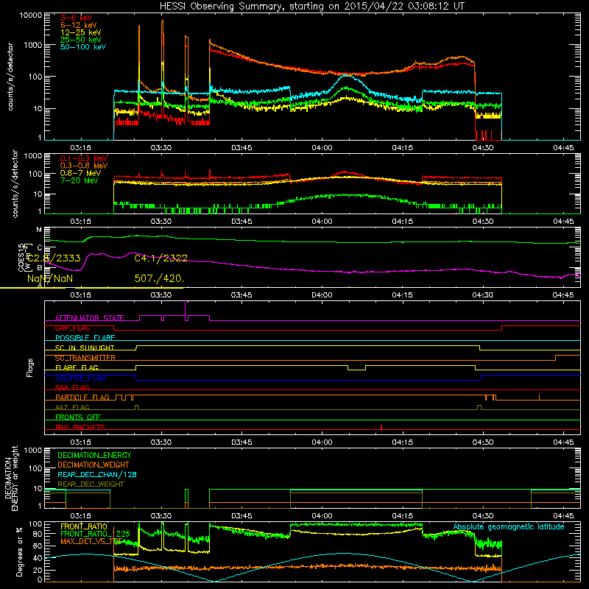This screenshot has width=589, height=589.
Task: Click the REAR_DEC_CHAN/128 legend label
Action: pos(97,474)
